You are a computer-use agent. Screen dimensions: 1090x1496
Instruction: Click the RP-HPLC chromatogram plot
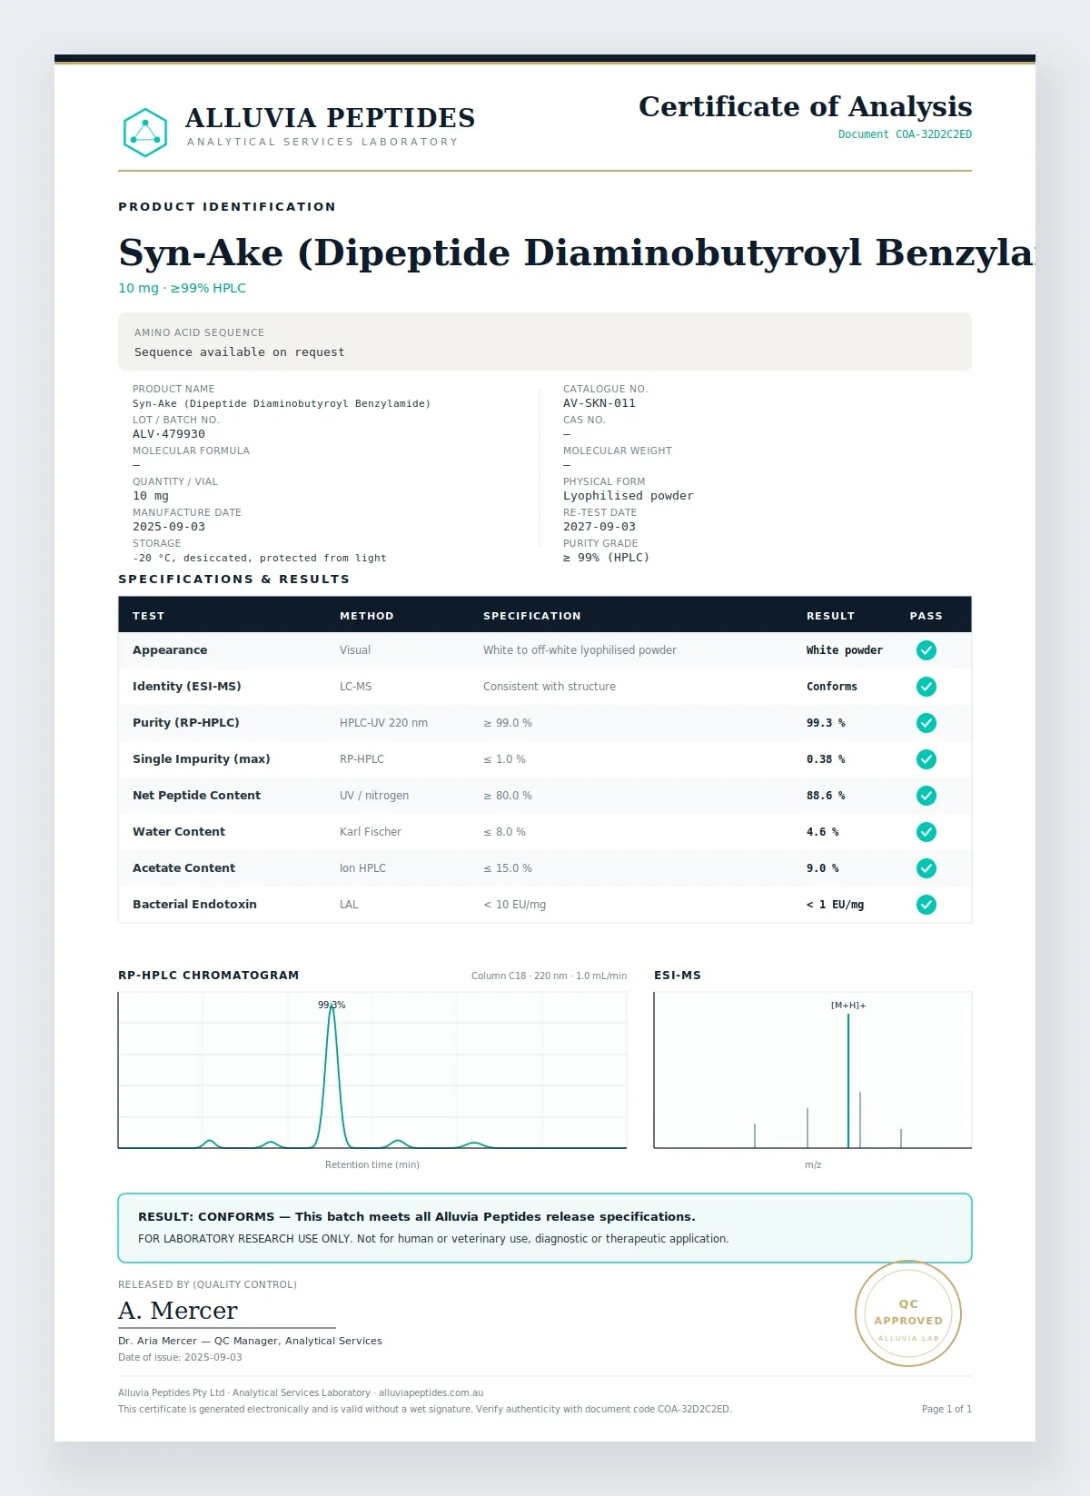pyautogui.click(x=372, y=1070)
